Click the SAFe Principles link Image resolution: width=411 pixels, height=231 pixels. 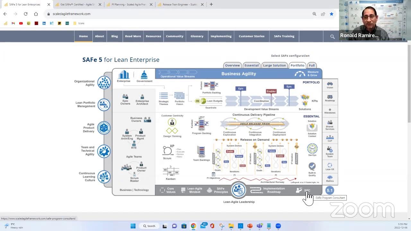pos(217,190)
